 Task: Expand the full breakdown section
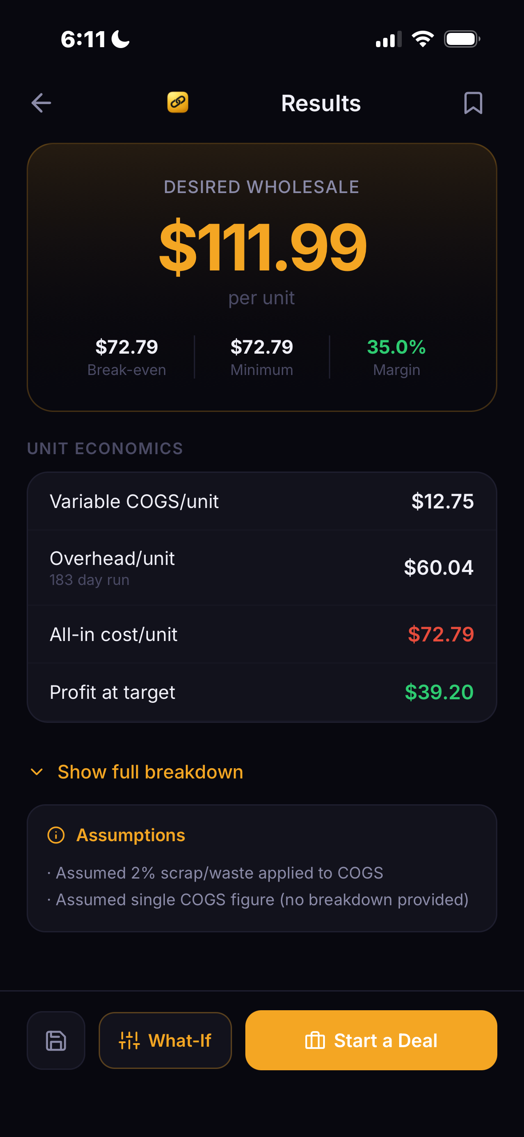point(149,772)
